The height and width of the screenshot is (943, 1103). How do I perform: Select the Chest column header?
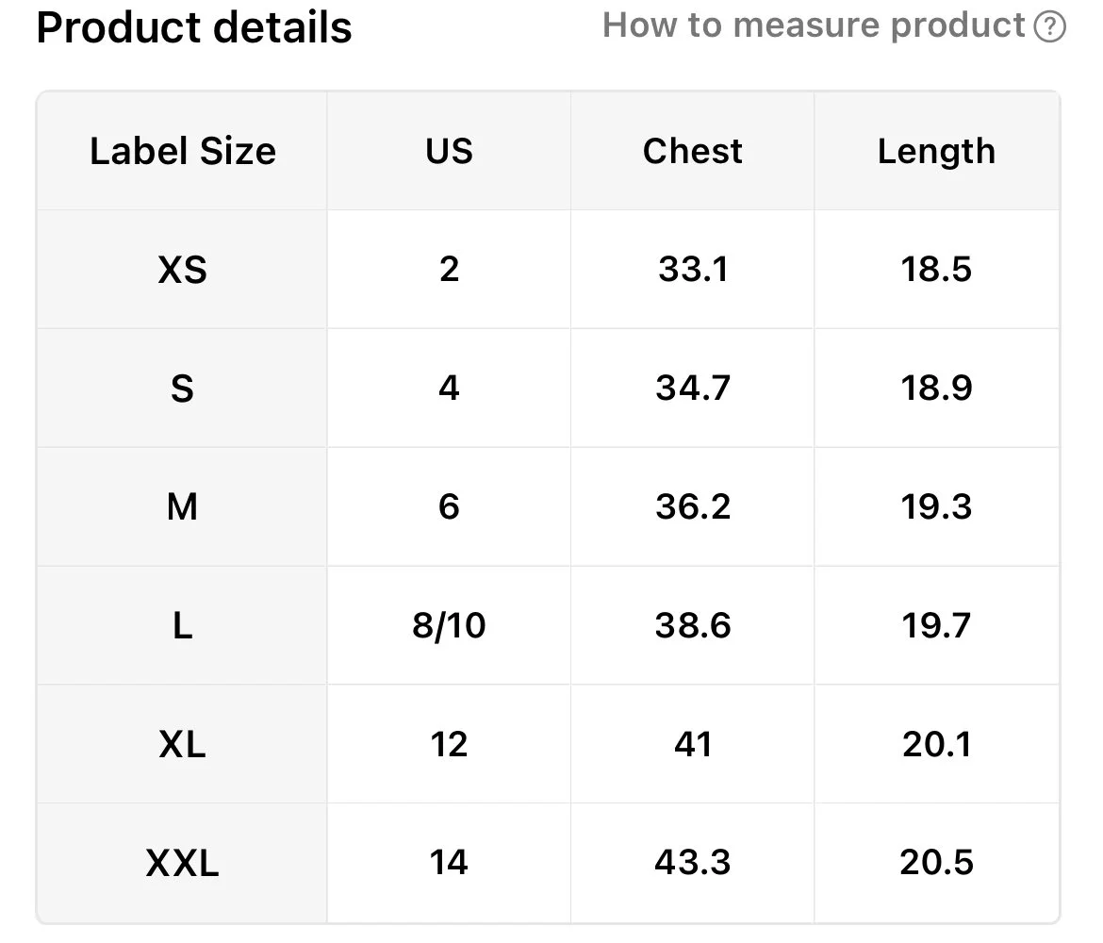pos(692,151)
